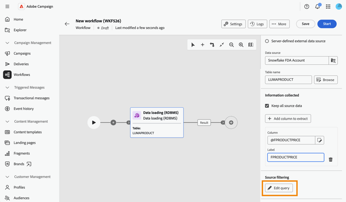346x202 pixels.
Task: Click the workflow title New workflow (WKF526)
Action: (x=98, y=21)
